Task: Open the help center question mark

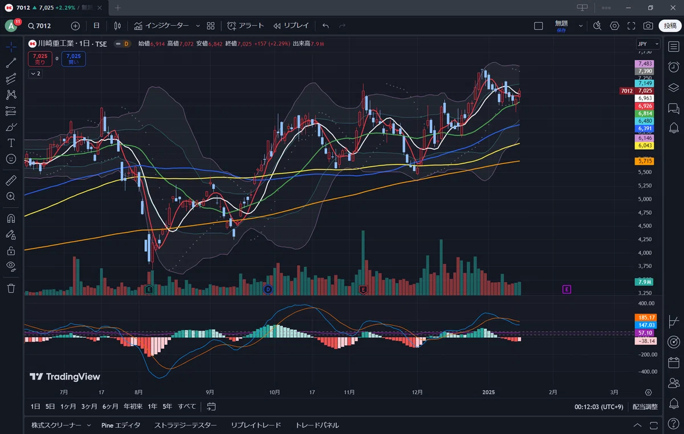Action: [x=673, y=424]
